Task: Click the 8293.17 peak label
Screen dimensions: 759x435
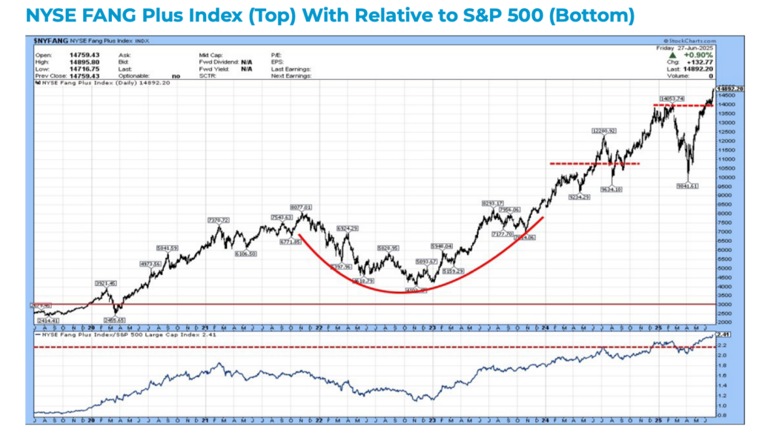Action: [x=493, y=204]
